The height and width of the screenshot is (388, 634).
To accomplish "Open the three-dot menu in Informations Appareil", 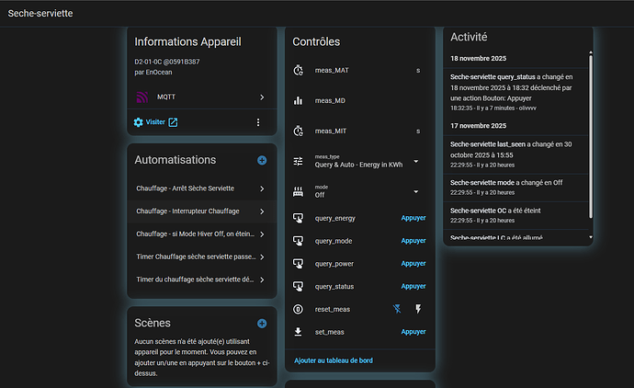I will [258, 122].
